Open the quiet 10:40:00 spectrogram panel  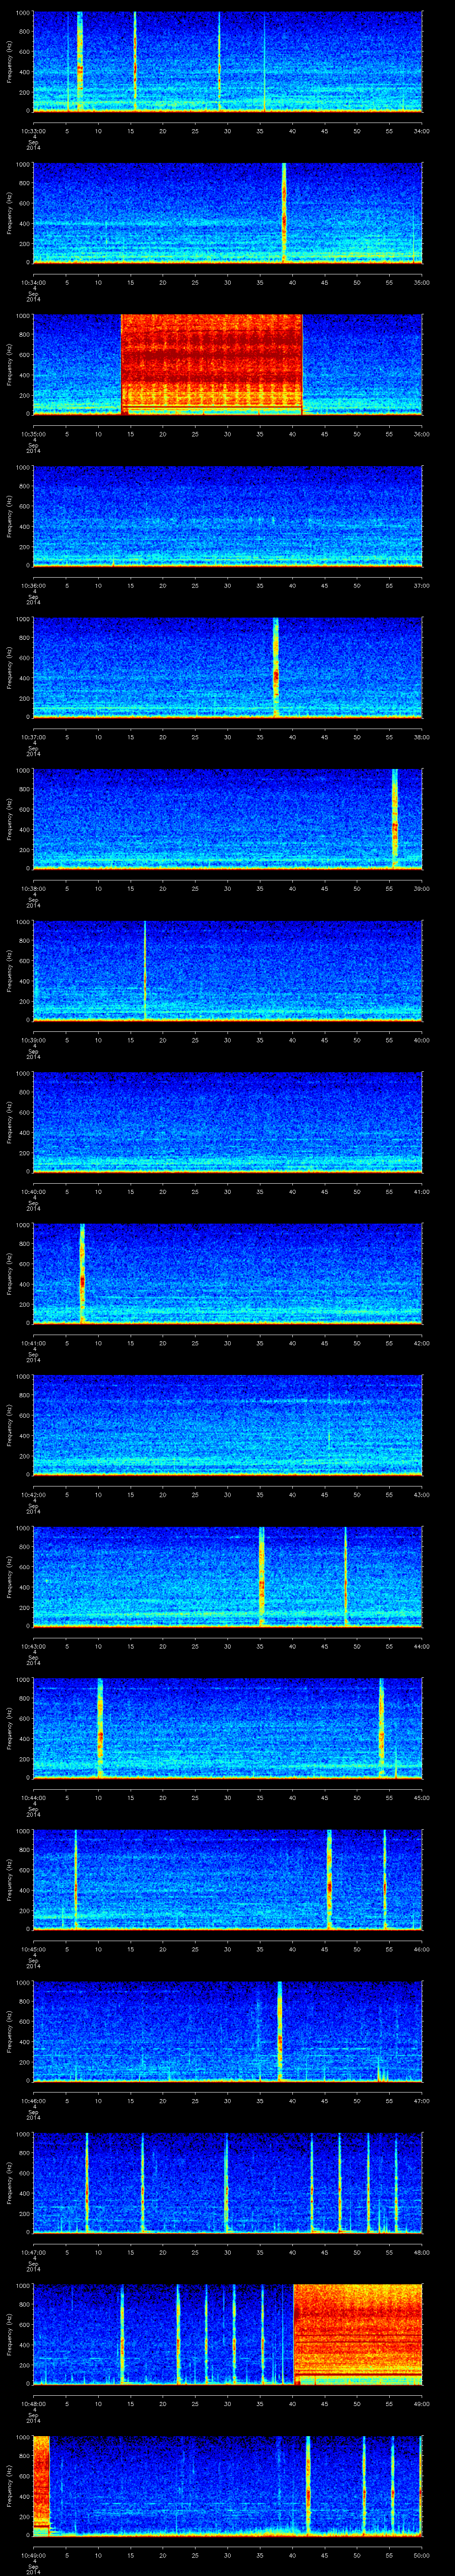[x=227, y=1120]
